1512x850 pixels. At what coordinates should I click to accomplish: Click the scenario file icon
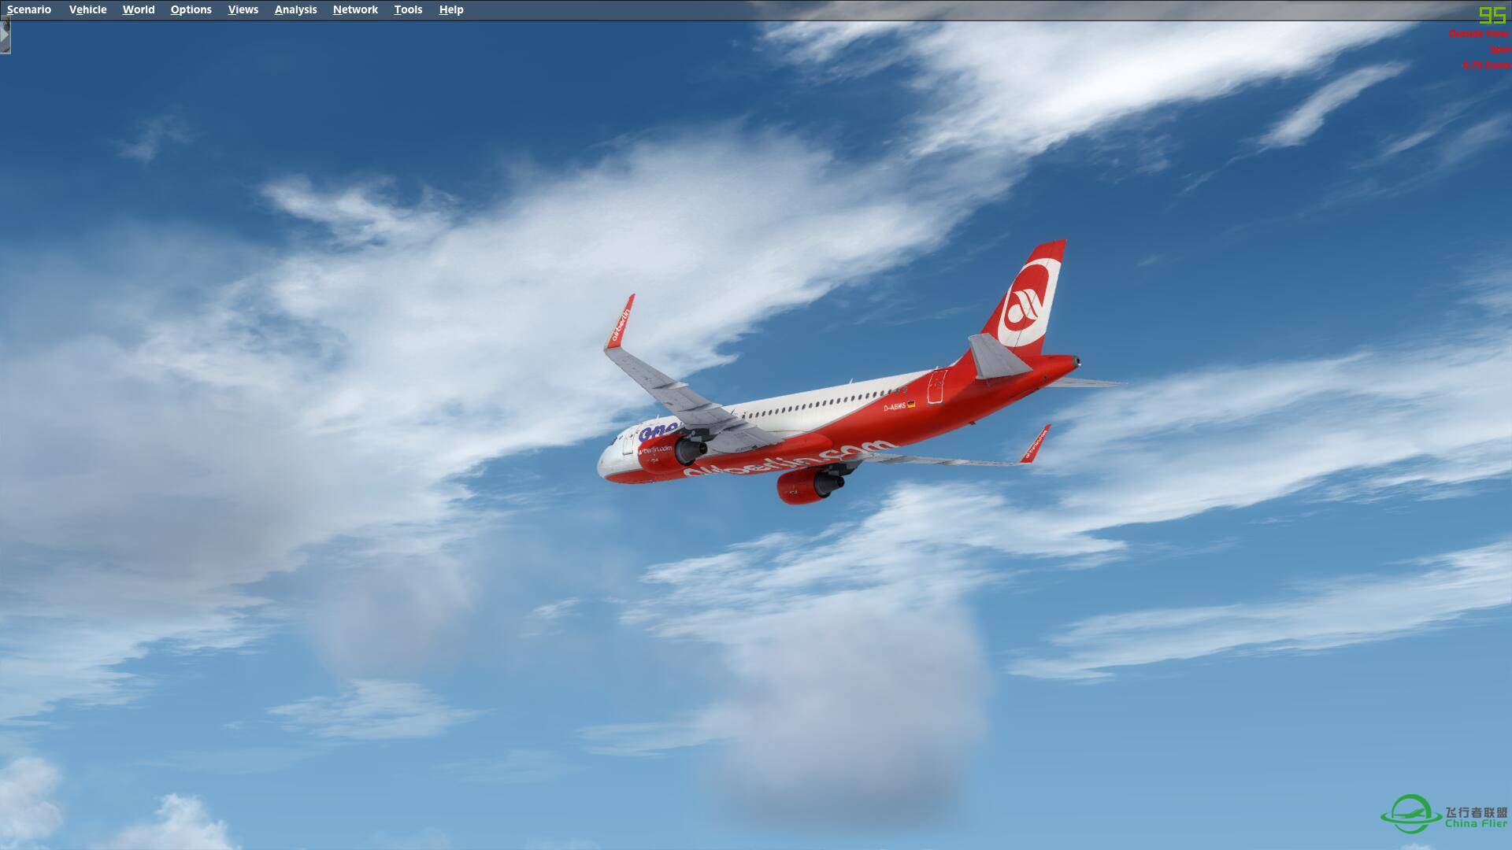coord(6,36)
